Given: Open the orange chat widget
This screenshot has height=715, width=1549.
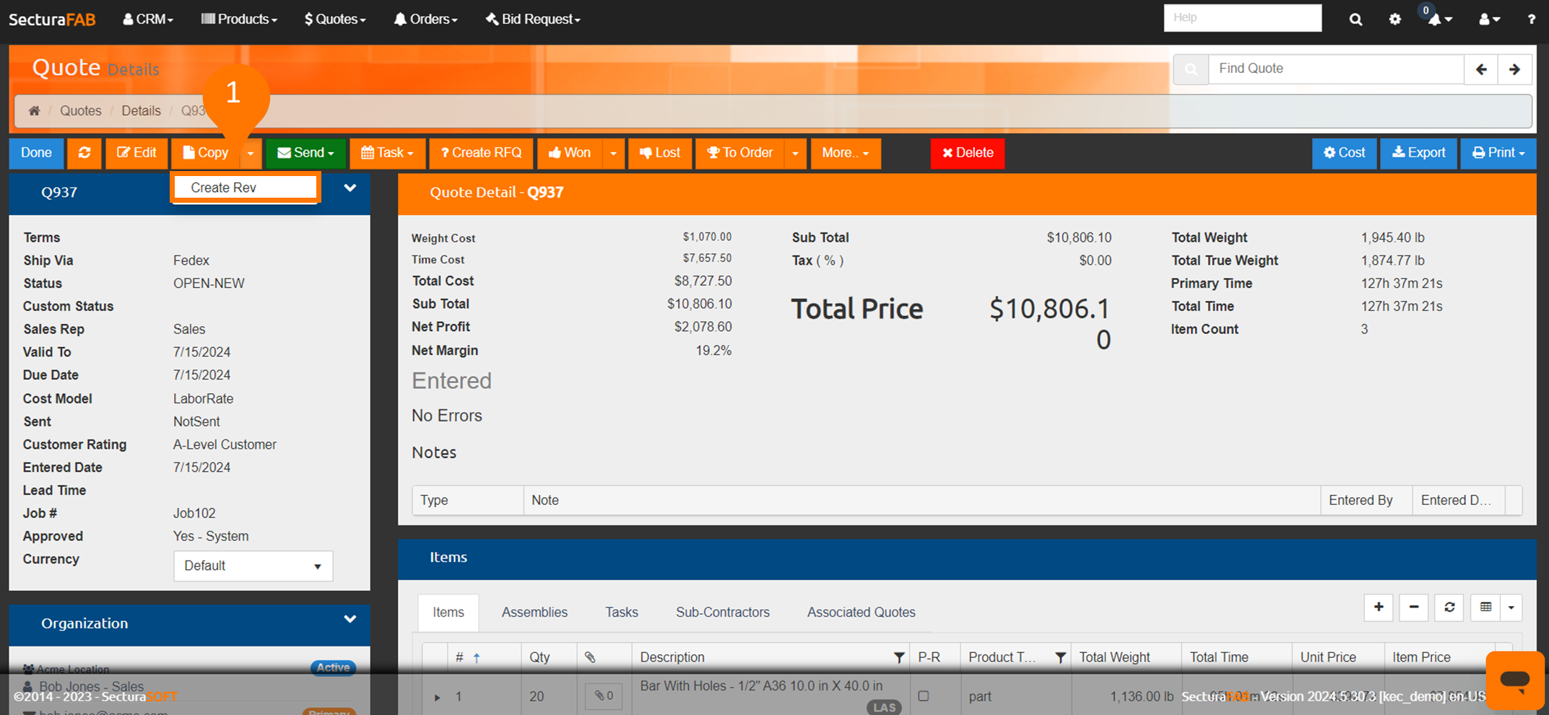Looking at the screenshot, I should point(1514,679).
